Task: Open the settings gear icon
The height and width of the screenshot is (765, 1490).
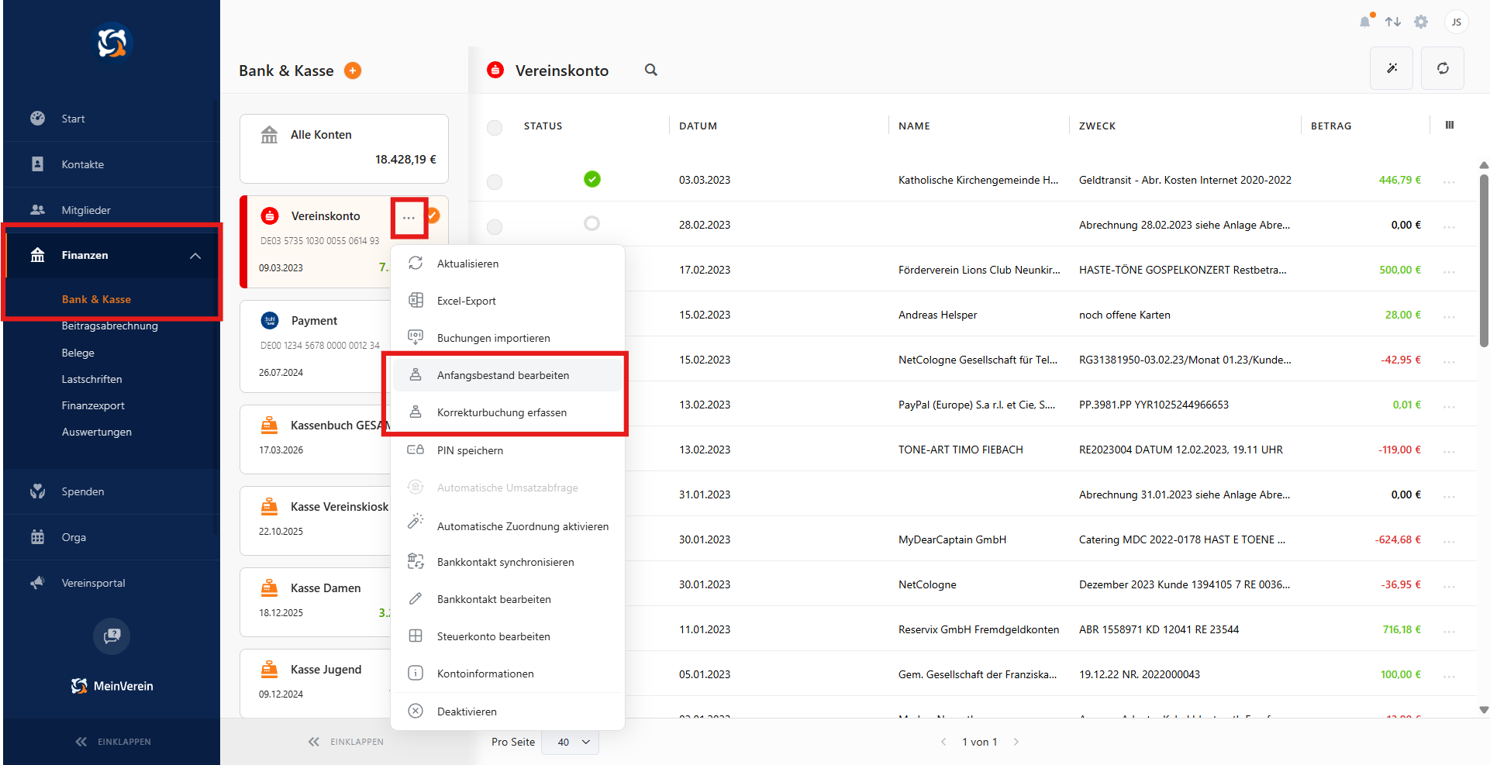Action: [x=1421, y=22]
